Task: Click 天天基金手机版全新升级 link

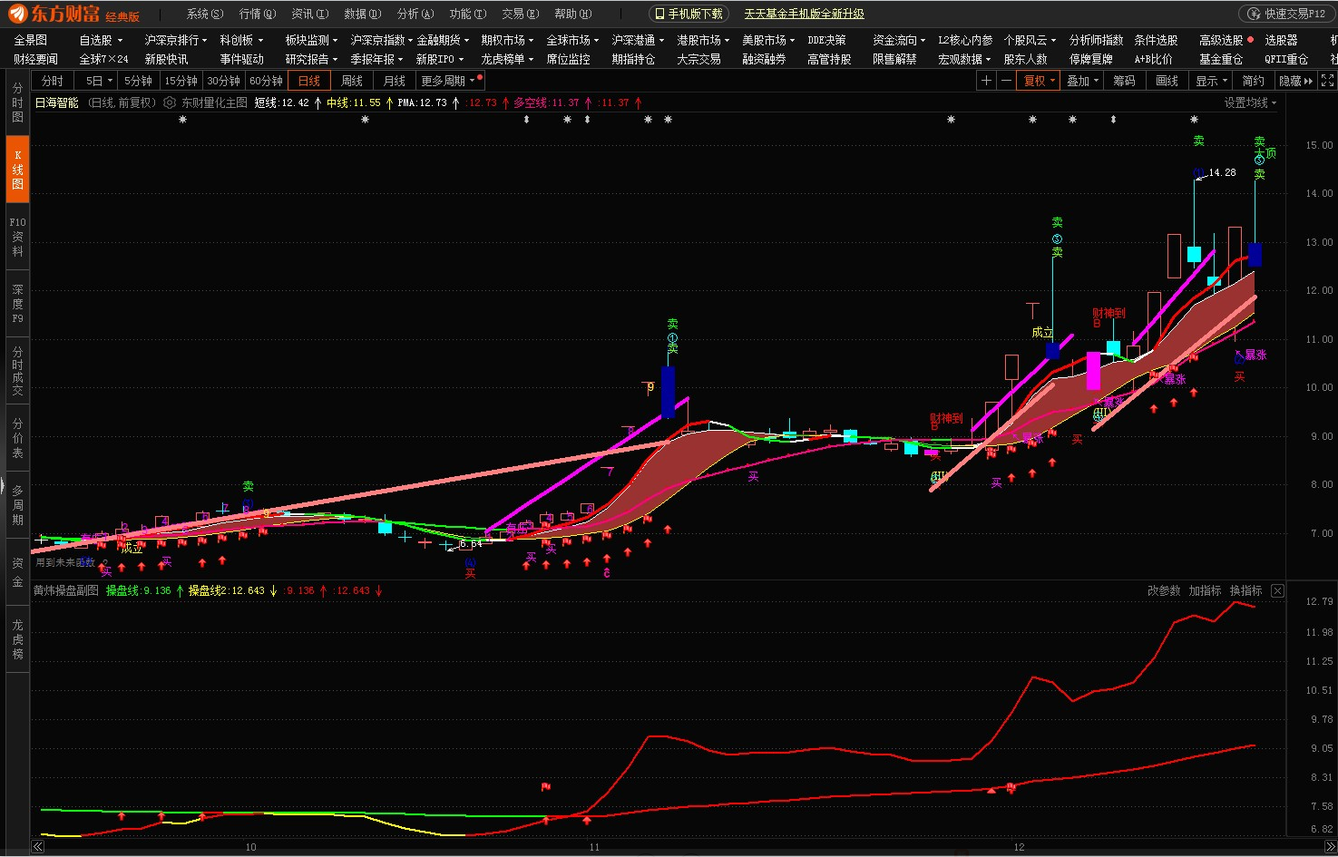Action: pyautogui.click(x=804, y=14)
